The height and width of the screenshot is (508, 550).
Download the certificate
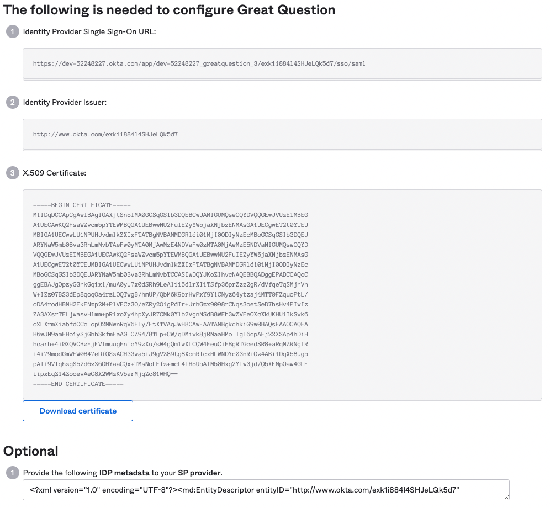tap(78, 411)
